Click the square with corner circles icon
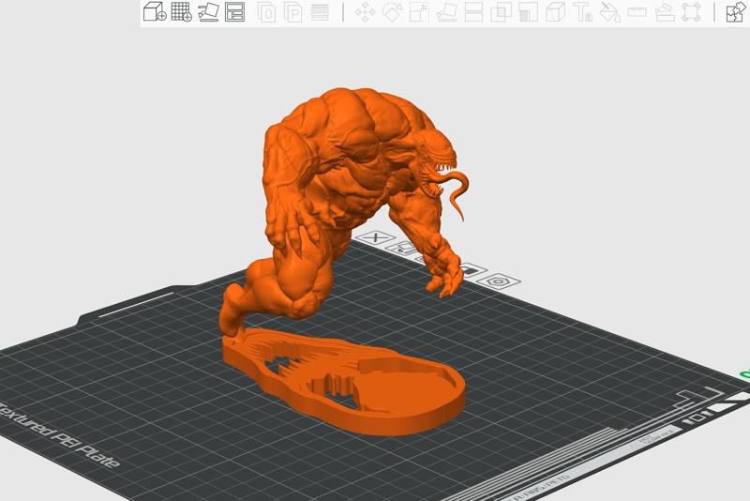The image size is (750, 501). [691, 12]
